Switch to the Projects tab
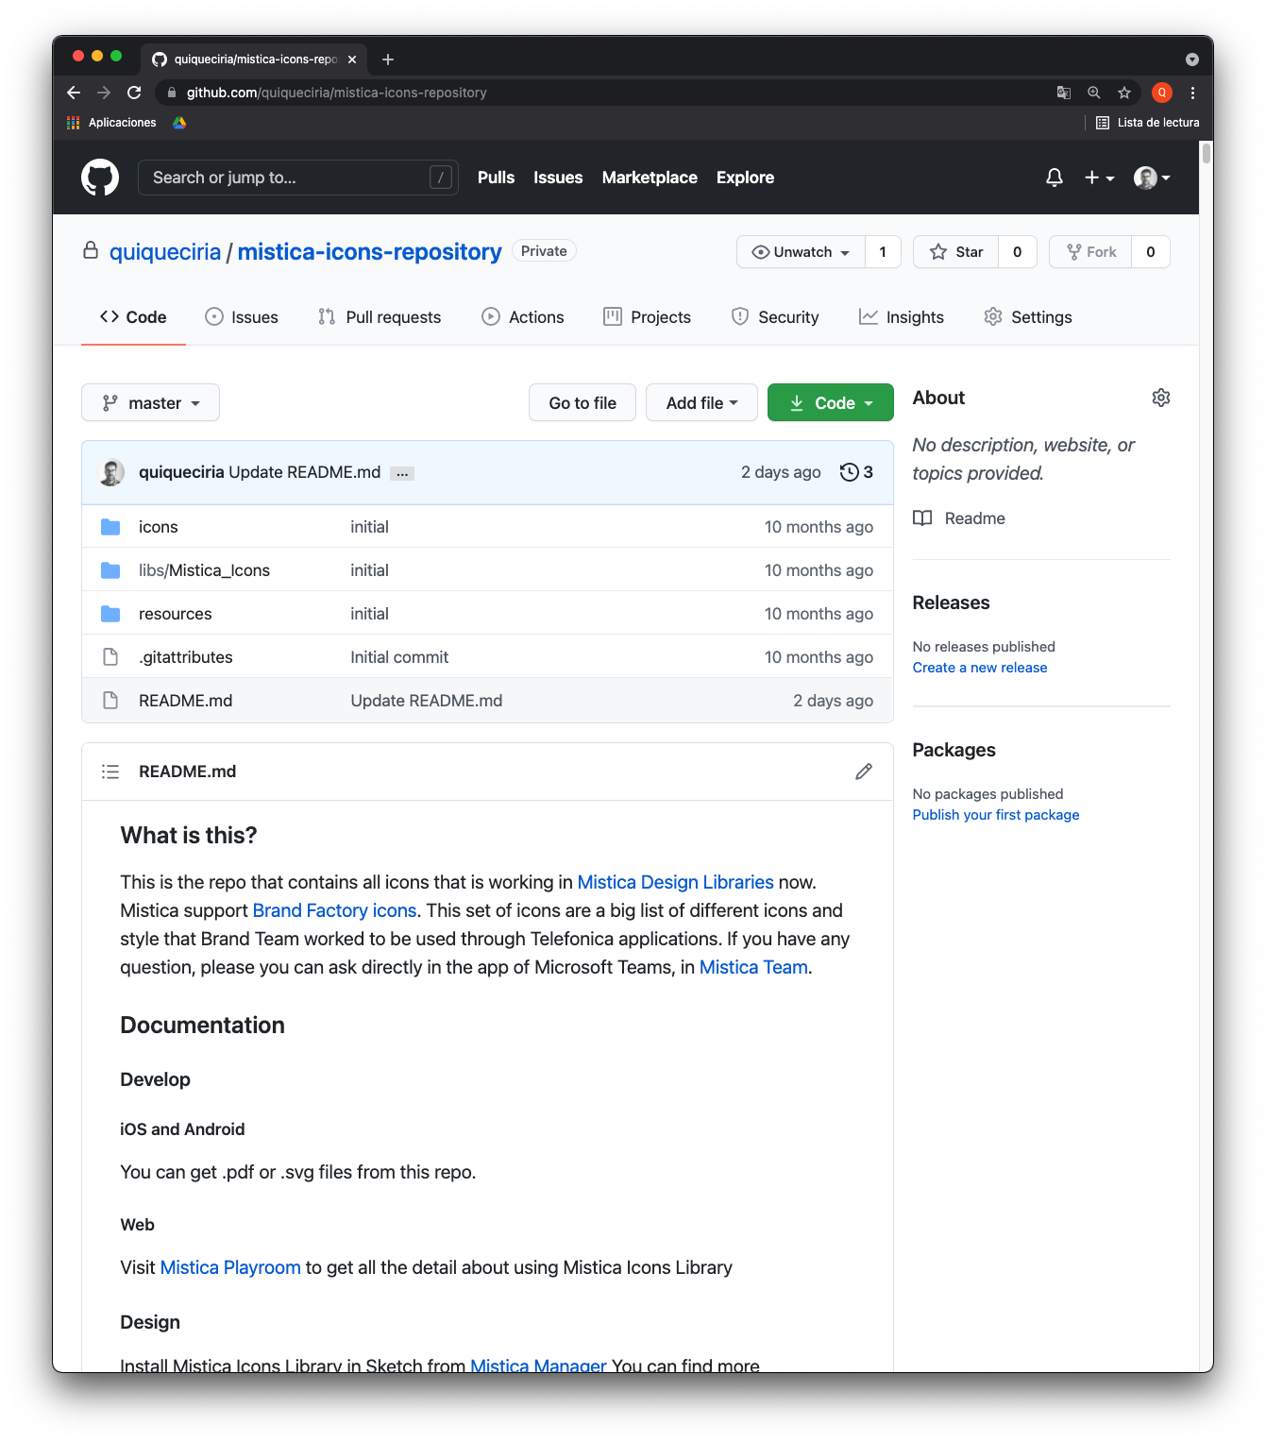Image resolution: width=1266 pixels, height=1442 pixels. (x=648, y=317)
